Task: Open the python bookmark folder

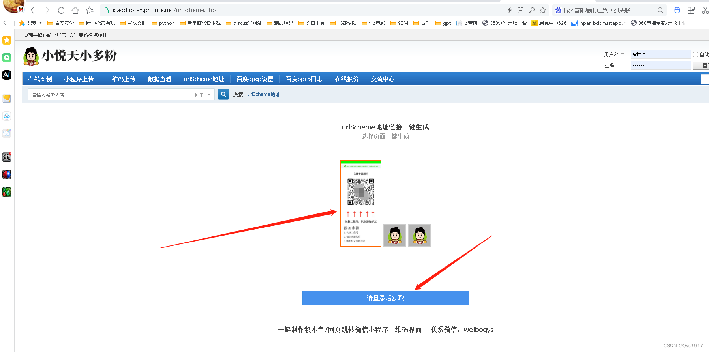Action: [x=163, y=23]
